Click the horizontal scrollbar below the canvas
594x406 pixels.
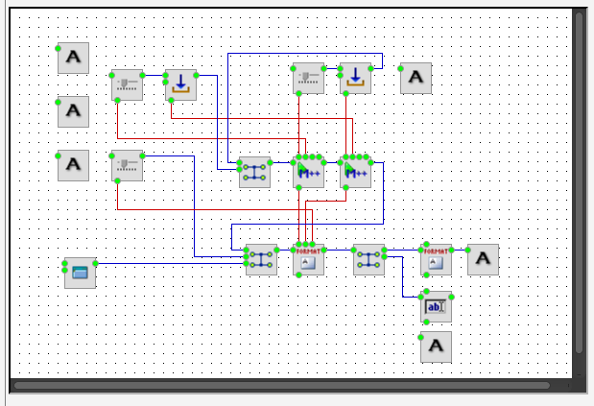pyautogui.click(x=282, y=386)
